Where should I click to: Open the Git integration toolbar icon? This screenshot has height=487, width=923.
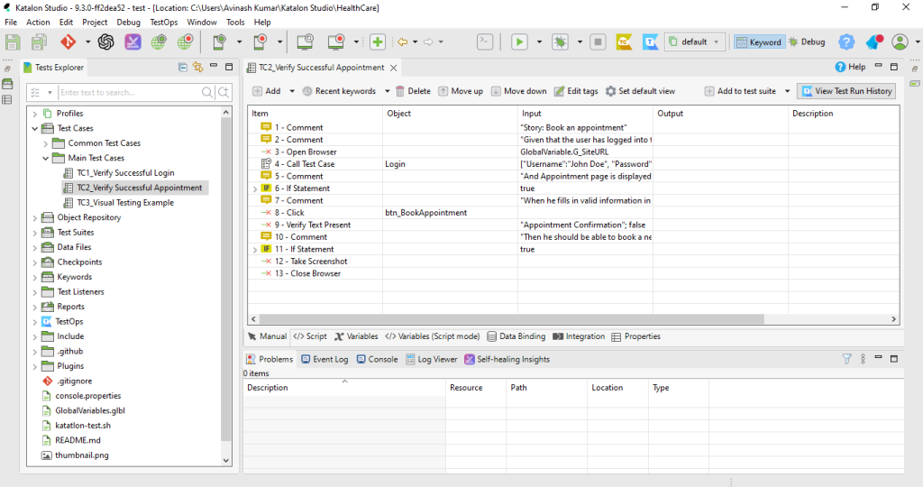click(x=69, y=41)
